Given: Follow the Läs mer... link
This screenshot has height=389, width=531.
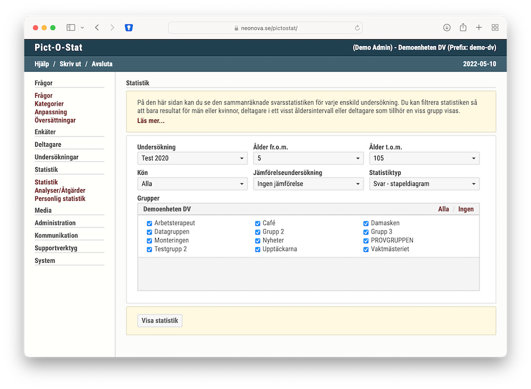Looking at the screenshot, I should [x=150, y=121].
